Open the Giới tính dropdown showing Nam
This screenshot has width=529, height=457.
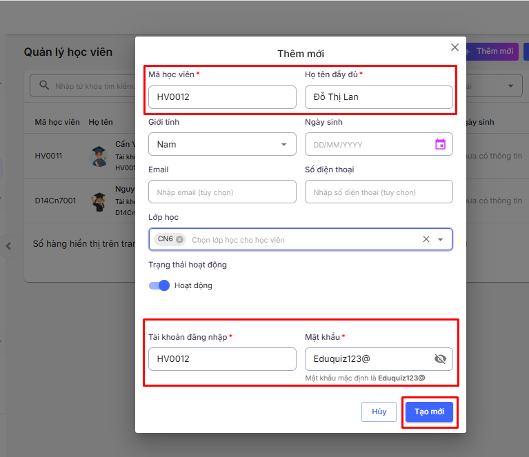click(x=222, y=144)
